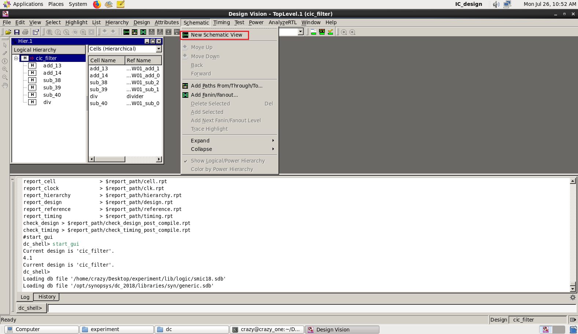Click the Ref Name column header
The image size is (578, 334).
143,60
